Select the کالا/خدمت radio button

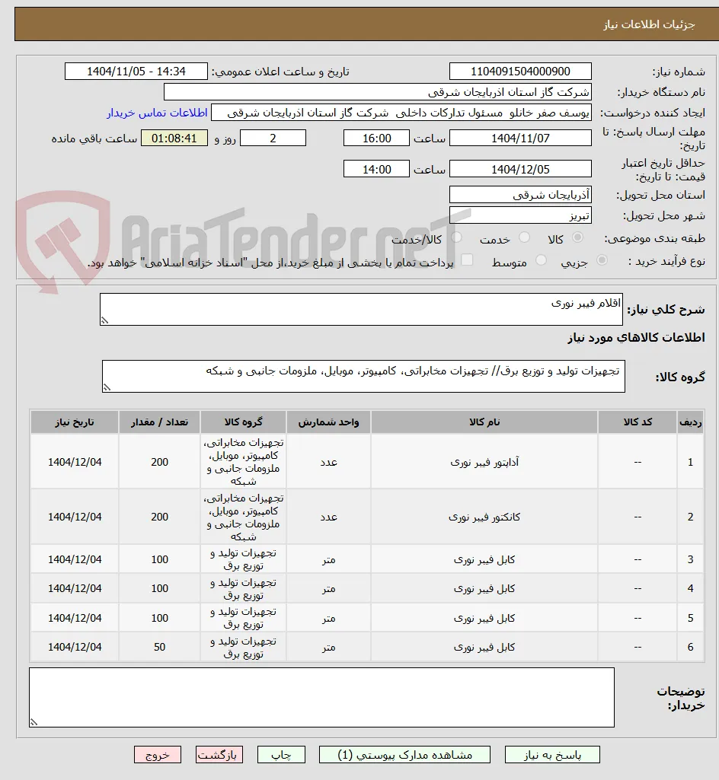point(456,237)
